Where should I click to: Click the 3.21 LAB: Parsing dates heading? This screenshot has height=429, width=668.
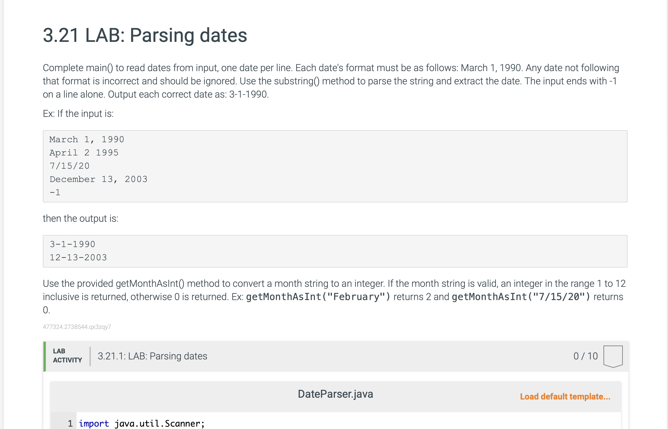pos(145,35)
